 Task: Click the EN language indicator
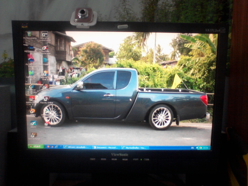tap(193, 148)
